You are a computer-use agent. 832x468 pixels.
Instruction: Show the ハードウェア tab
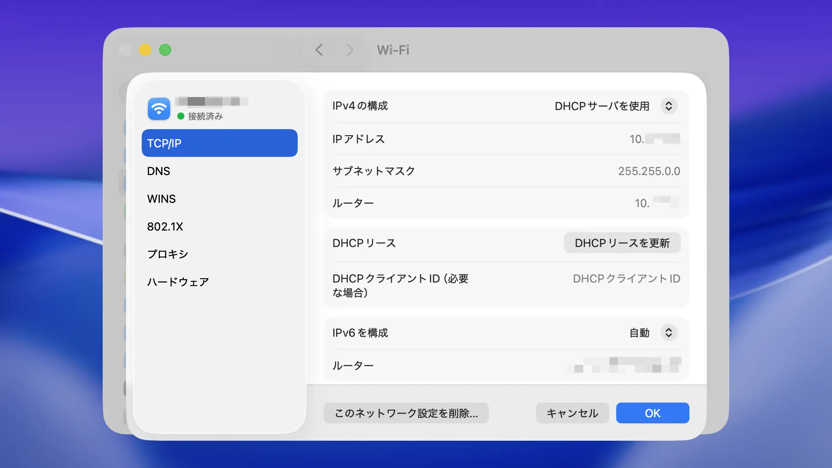(x=178, y=282)
